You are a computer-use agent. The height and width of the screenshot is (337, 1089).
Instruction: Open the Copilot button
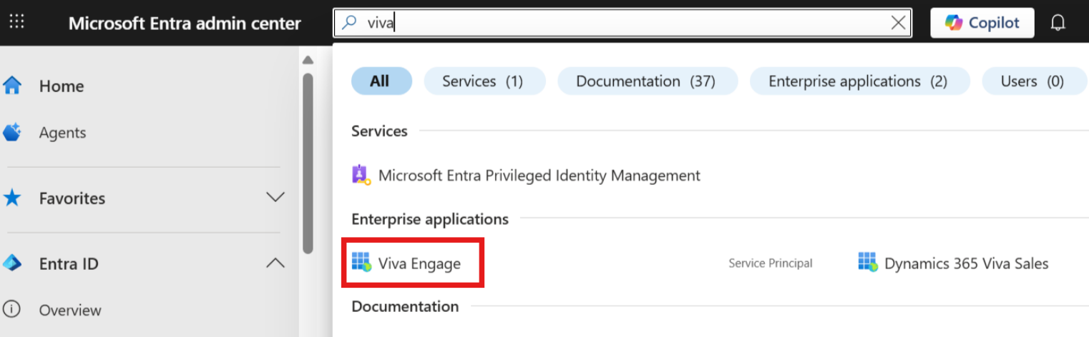coord(982,23)
